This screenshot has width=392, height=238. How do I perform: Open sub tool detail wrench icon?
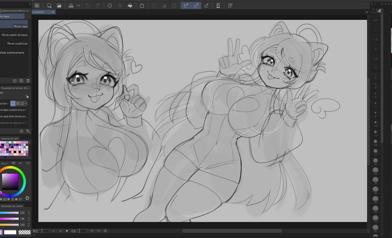point(28,131)
